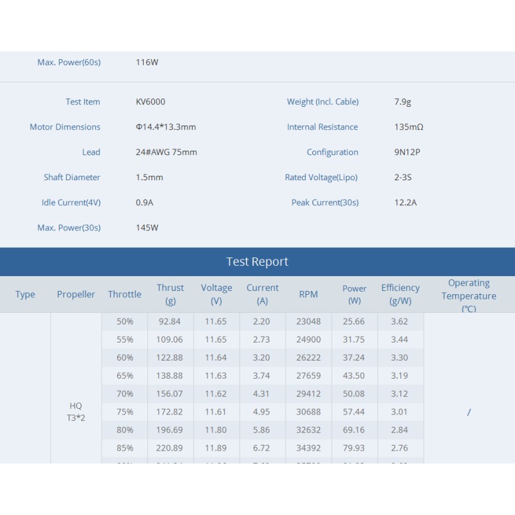
Task: Select the '12.2A' peak current value
Action: [406, 203]
